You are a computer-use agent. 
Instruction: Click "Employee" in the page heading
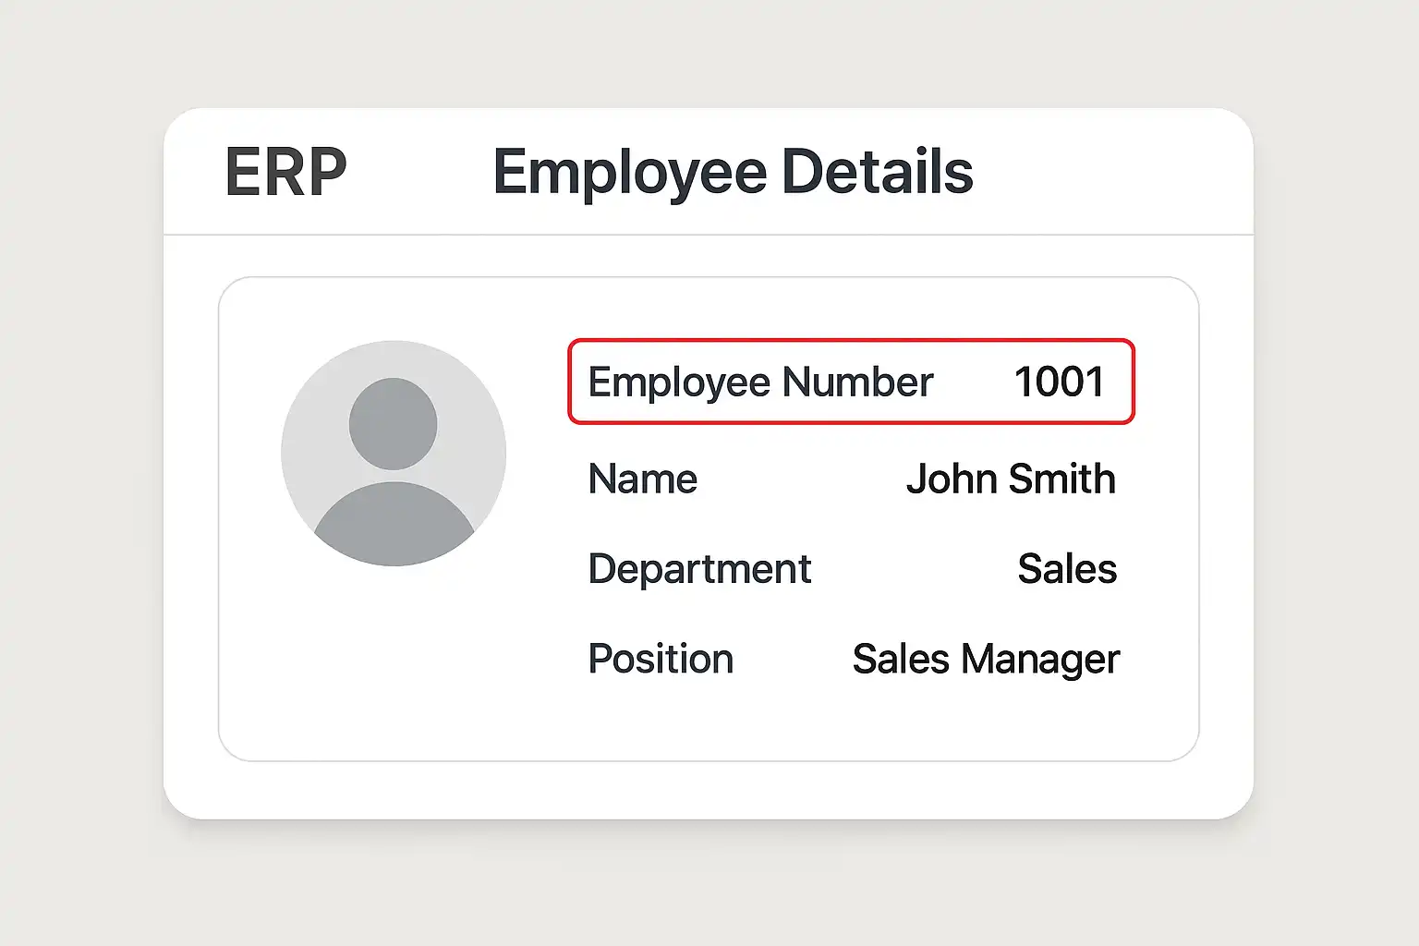tap(630, 173)
